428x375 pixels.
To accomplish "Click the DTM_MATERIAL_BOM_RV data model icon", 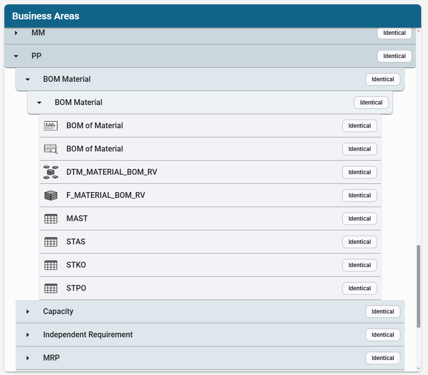I will (x=50, y=172).
